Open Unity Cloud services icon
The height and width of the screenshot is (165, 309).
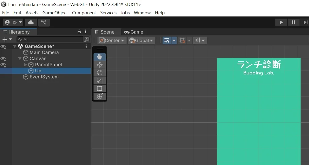pos(31,23)
